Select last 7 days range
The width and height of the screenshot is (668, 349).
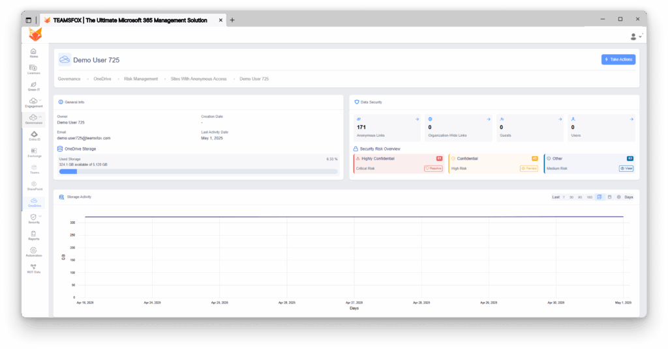click(x=564, y=197)
